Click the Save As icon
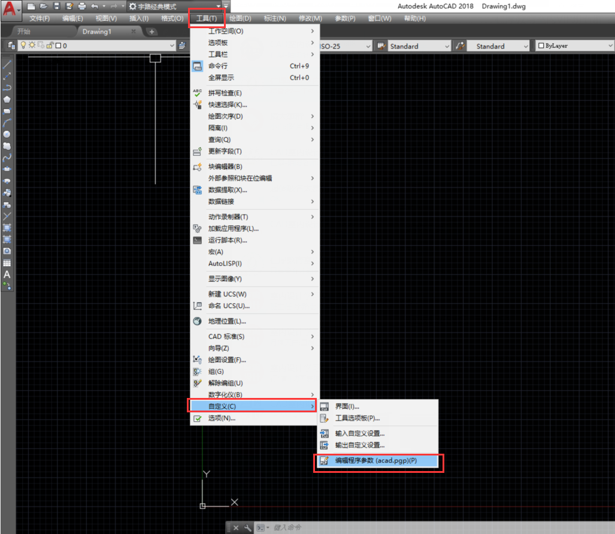The width and height of the screenshot is (615, 534). click(69, 6)
